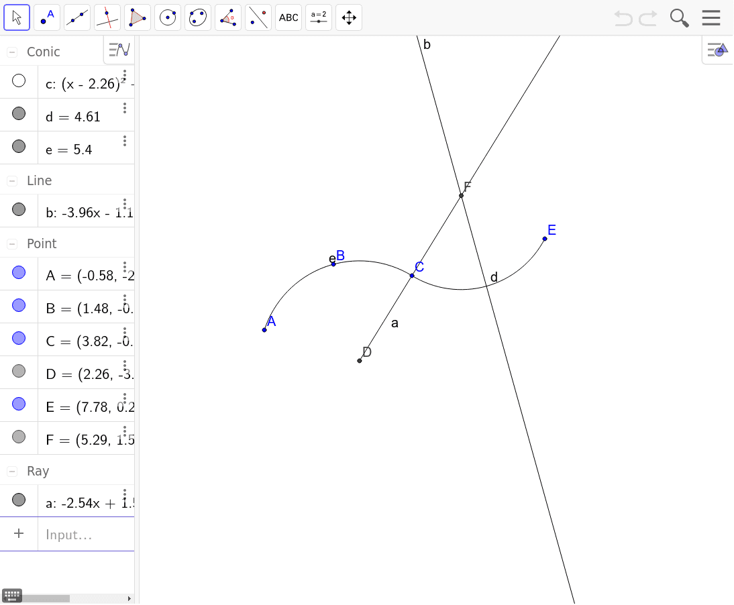Toggle visibility of e = 5.4
This screenshot has height=605, width=734.
19,146
